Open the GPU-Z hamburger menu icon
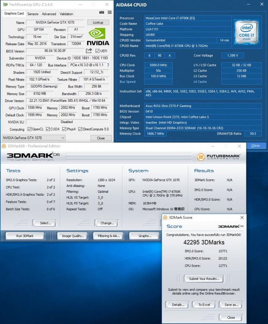The image size is (268, 324). [x=110, y=12]
